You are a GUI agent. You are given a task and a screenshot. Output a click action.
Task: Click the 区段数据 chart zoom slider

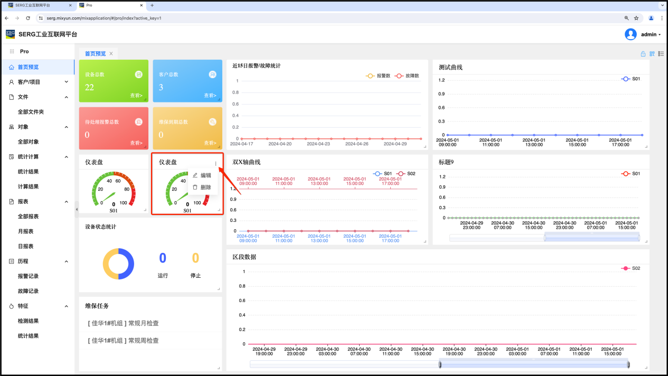[533, 364]
